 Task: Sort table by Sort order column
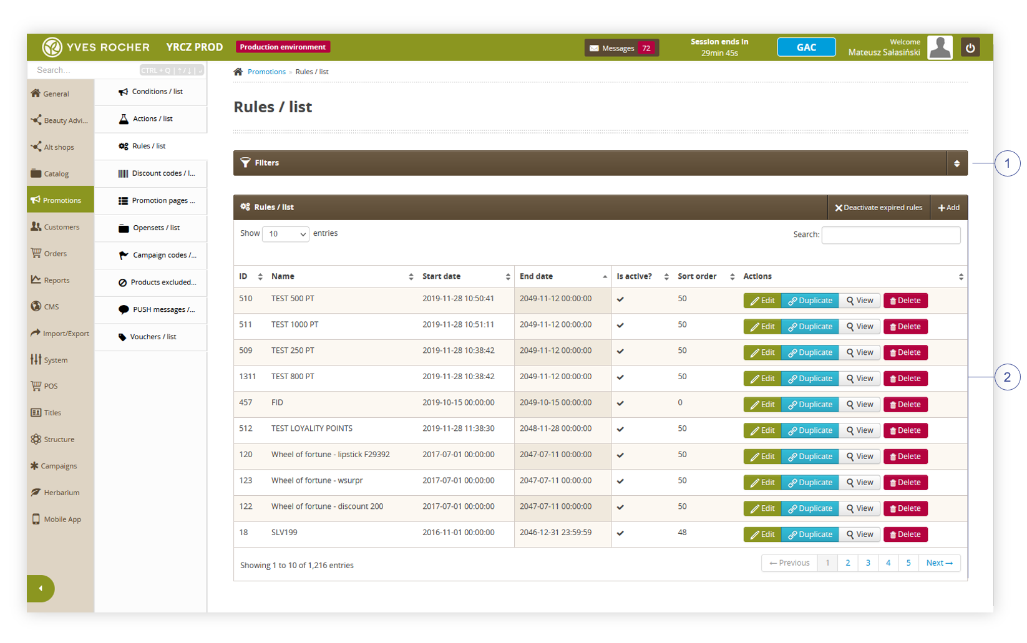click(706, 276)
